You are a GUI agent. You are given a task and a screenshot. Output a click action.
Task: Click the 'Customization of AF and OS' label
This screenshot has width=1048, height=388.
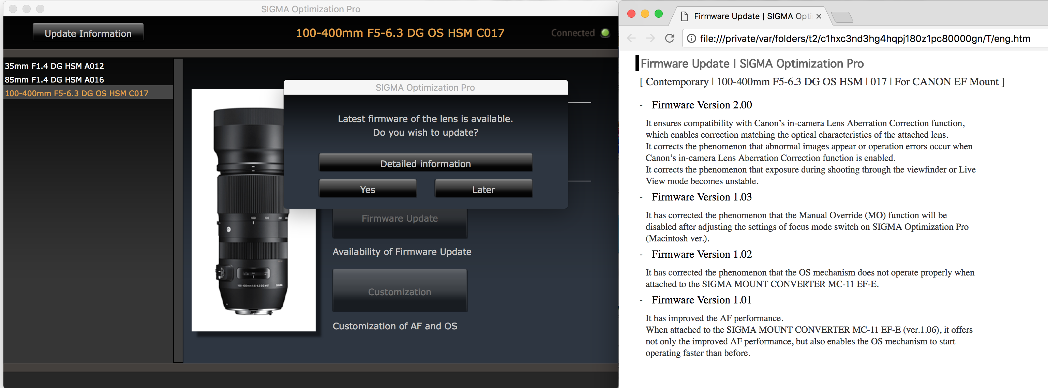point(395,326)
